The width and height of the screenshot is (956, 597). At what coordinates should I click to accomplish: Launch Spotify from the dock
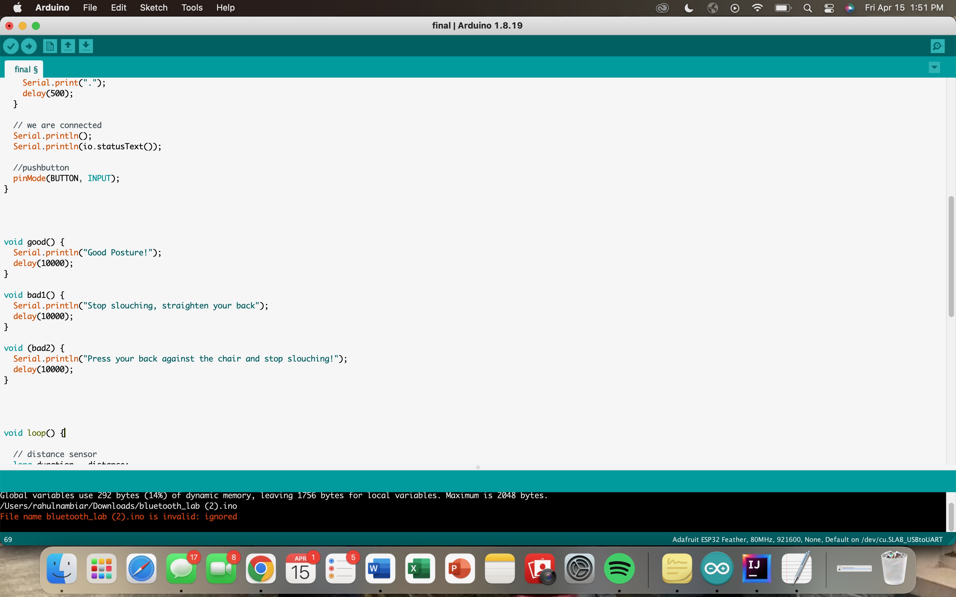619,568
